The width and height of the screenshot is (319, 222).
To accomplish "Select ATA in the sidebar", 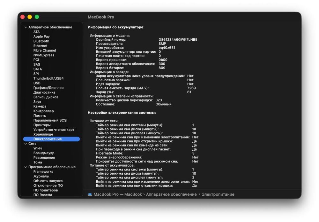I will click(36, 32).
